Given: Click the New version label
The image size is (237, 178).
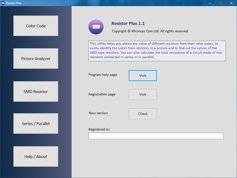Looking at the screenshot, I should tap(98, 113).
